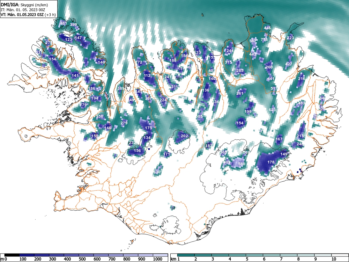Select the visibility value 186
This screenshot has width=349, height=262.
pyautogui.click(x=92, y=88)
